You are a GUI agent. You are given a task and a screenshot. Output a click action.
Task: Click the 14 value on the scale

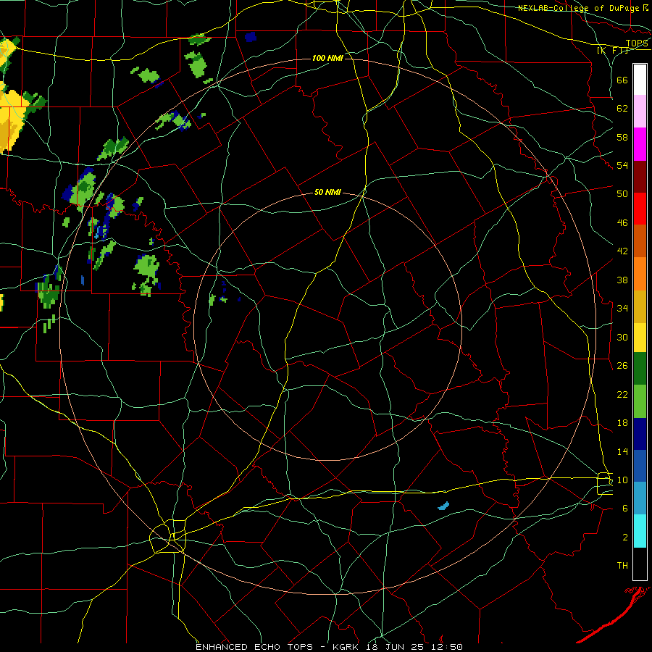point(622,451)
